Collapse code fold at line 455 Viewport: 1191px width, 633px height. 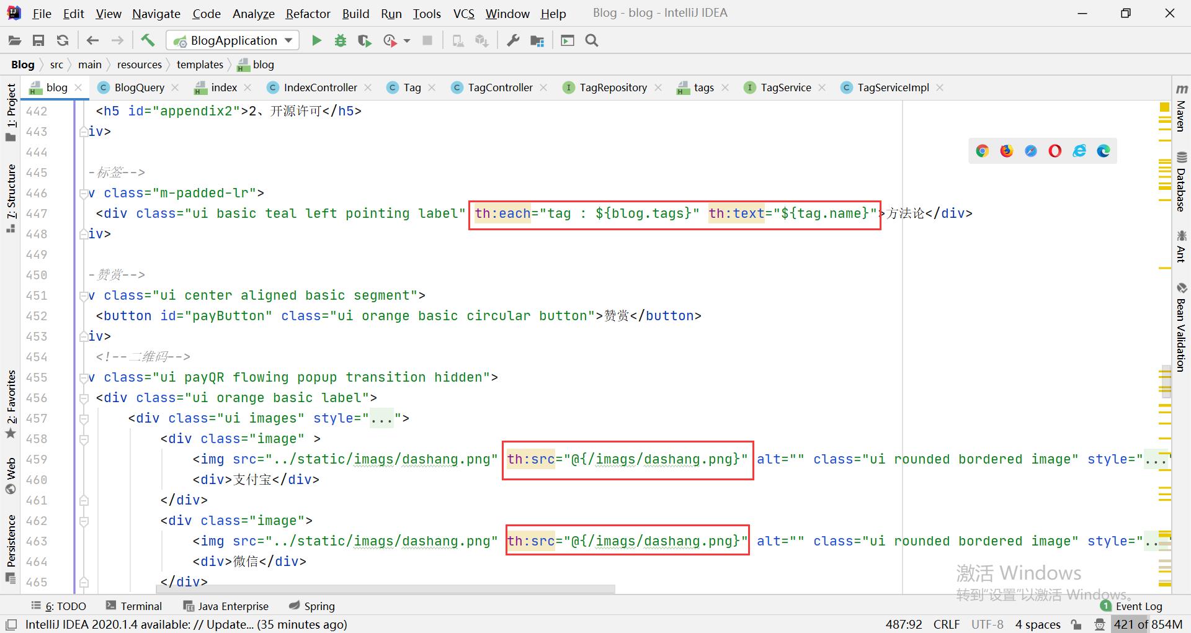[84, 377]
